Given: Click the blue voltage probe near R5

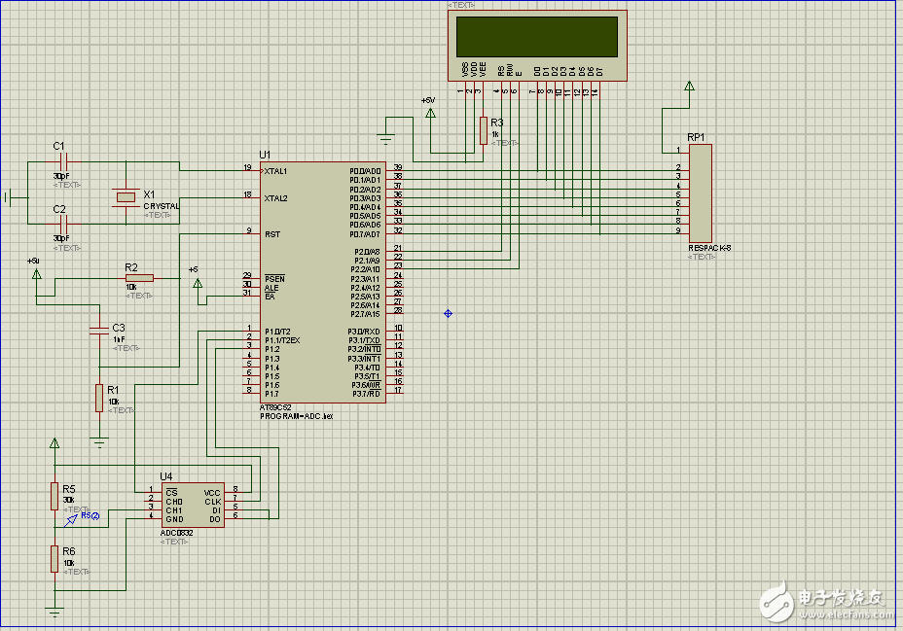Looking at the screenshot, I should pos(74,519).
